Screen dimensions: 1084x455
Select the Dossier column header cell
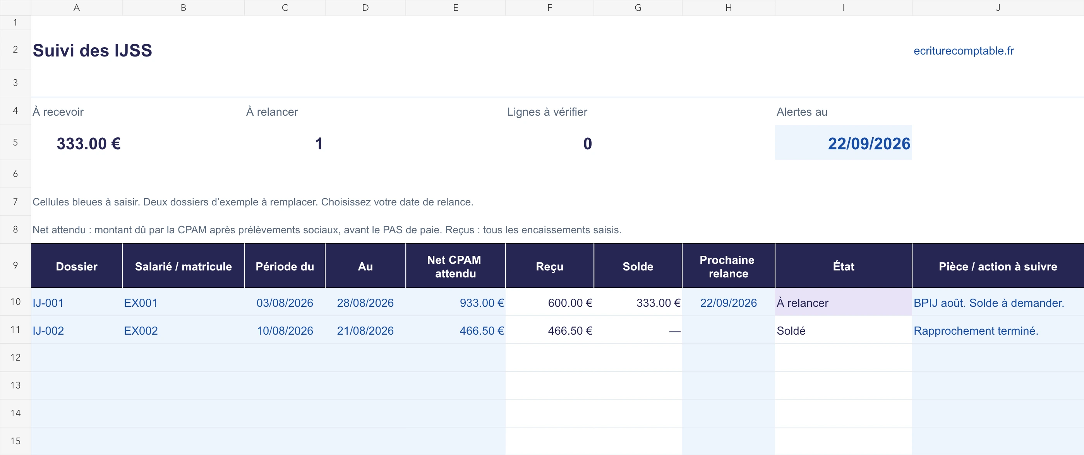77,266
